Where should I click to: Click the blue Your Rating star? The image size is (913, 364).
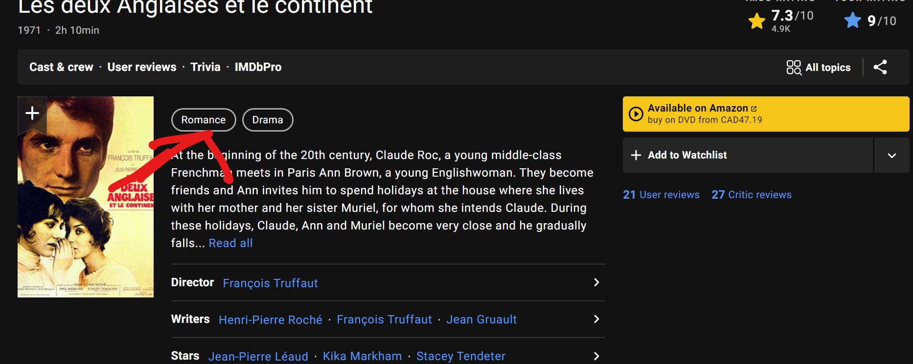tap(852, 21)
